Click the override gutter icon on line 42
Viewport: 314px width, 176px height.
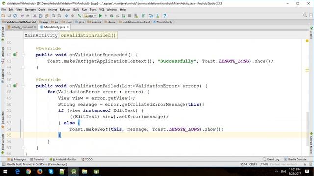coord(15,54)
